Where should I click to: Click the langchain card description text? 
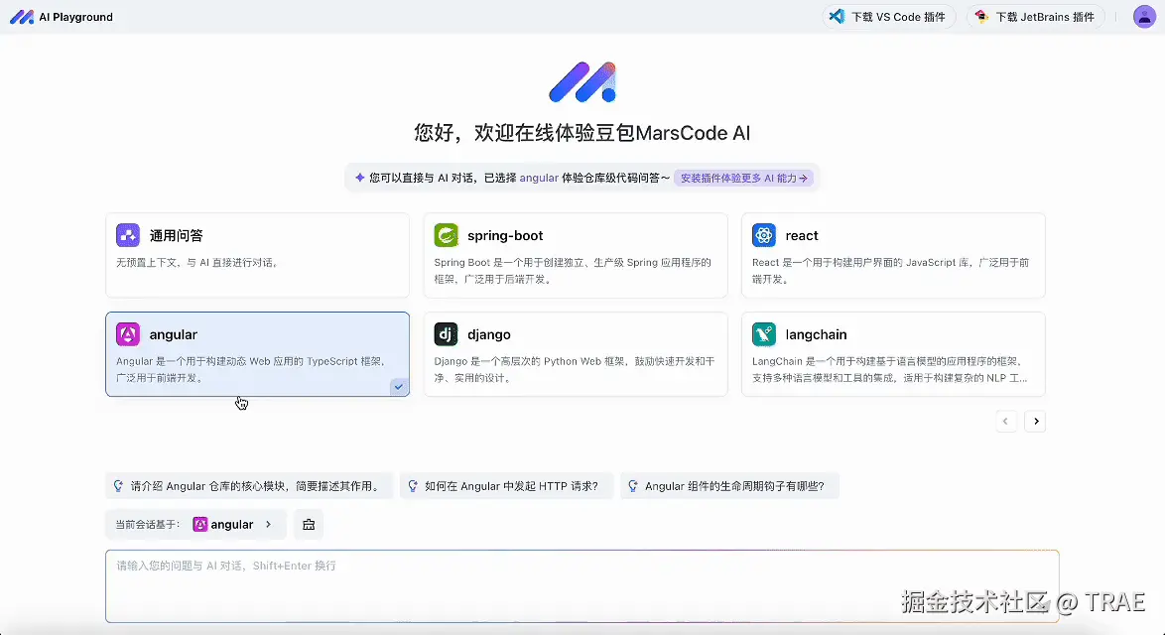pyautogui.click(x=889, y=369)
